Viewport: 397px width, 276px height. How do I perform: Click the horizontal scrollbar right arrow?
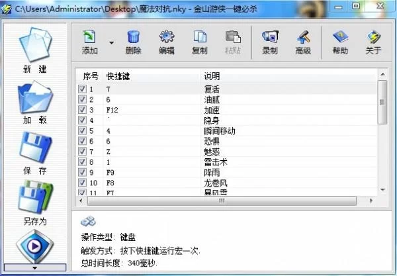click(371, 201)
